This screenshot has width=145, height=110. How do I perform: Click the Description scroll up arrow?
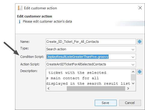pos(133,72)
